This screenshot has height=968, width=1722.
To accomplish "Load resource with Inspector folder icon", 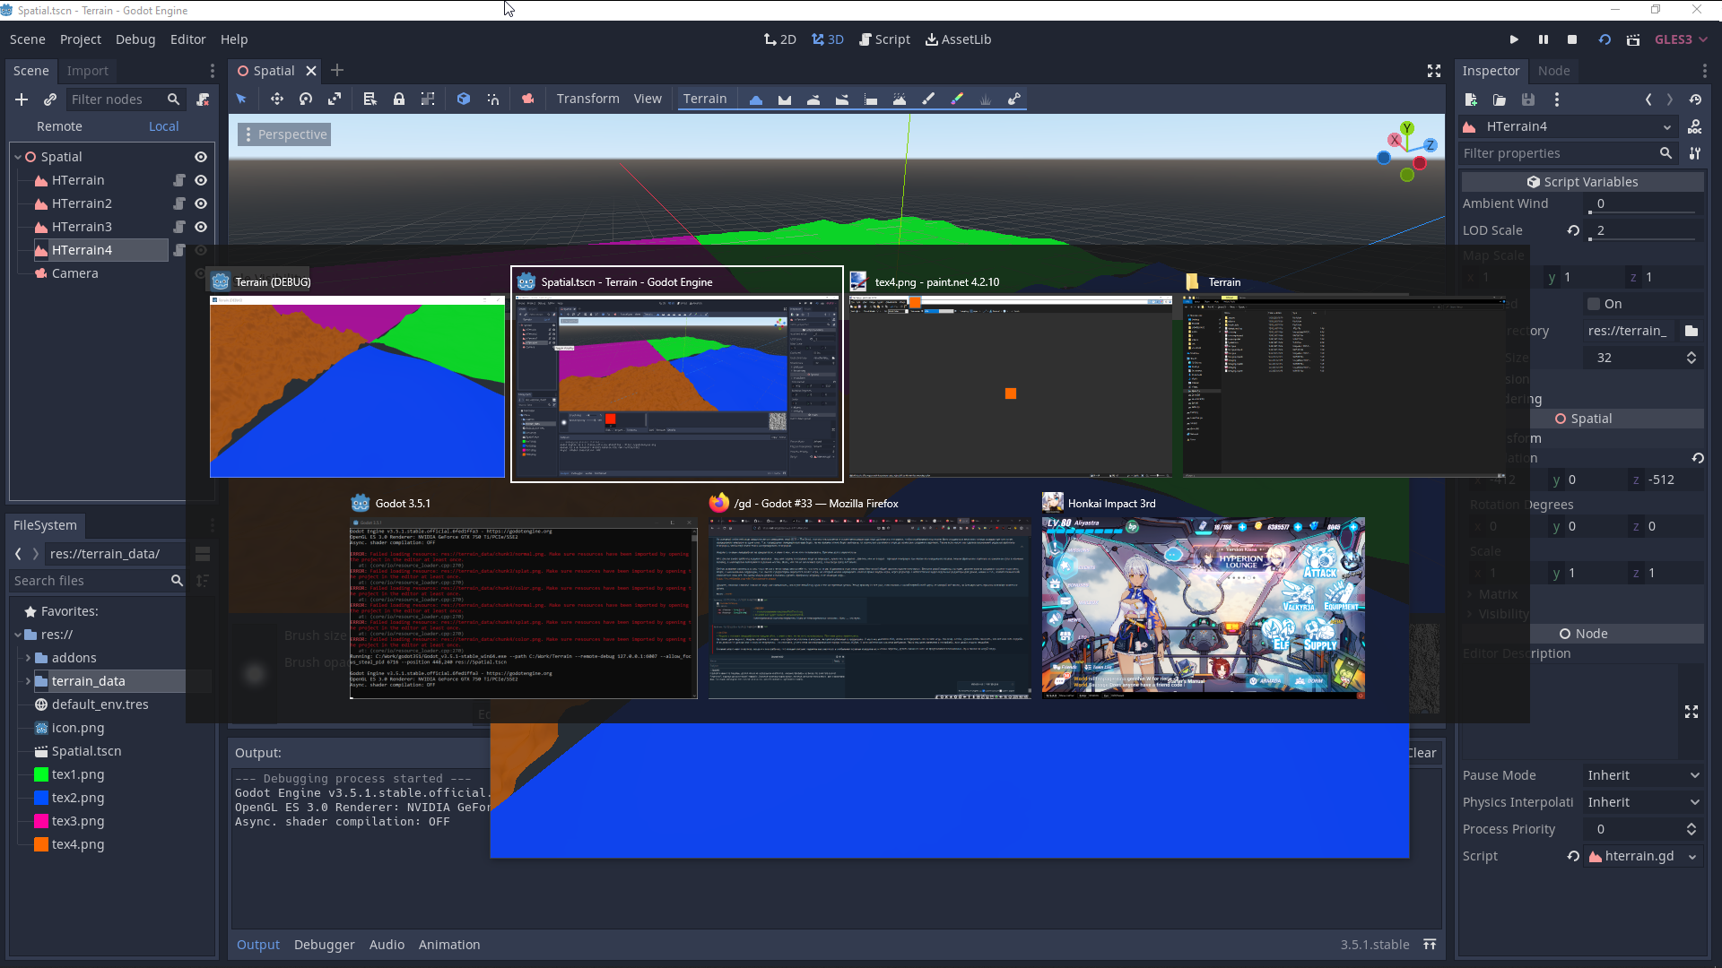I will [x=1500, y=99].
